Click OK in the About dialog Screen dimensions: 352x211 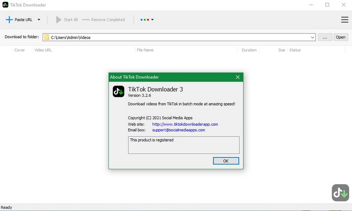226,161
